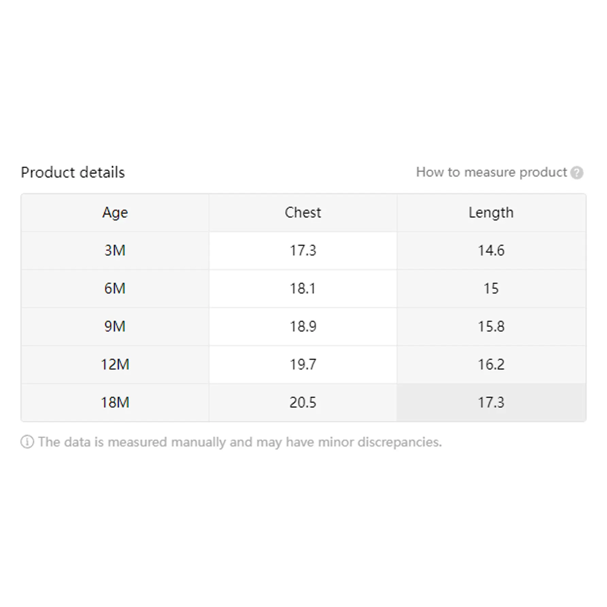Viewport: 607px width, 607px height.
Task: Click the info icon beside disclaimer
Action: 27,442
